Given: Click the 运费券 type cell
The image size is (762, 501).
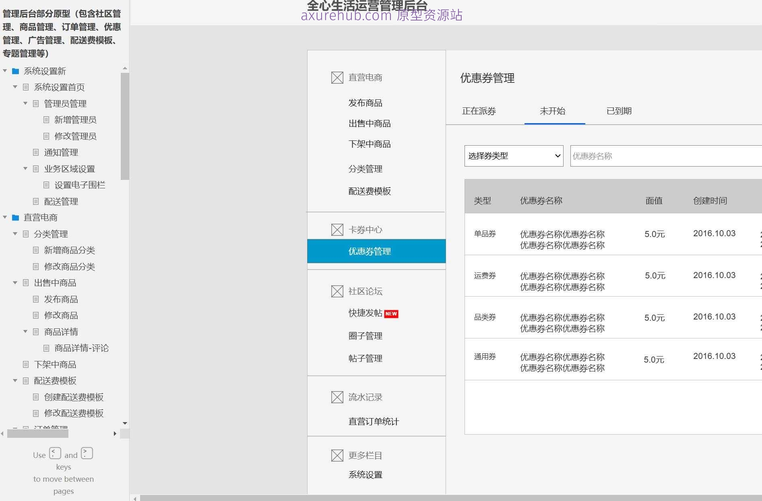Looking at the screenshot, I should point(485,276).
